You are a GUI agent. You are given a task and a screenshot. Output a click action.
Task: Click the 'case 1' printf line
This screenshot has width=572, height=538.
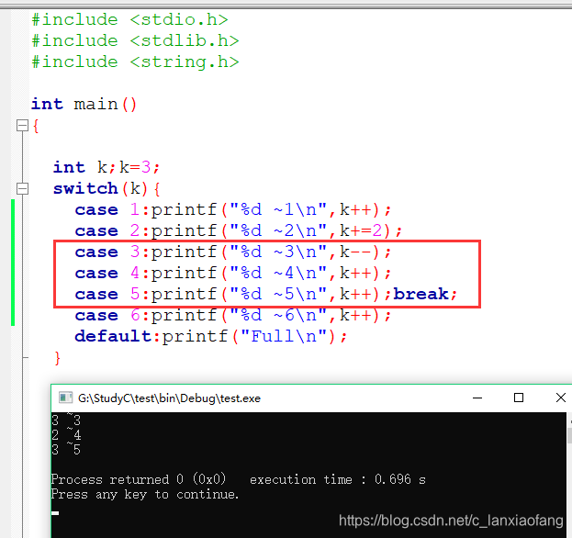[233, 209]
